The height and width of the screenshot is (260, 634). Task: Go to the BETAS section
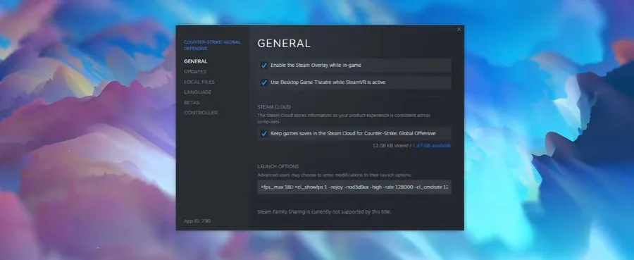(x=192, y=102)
